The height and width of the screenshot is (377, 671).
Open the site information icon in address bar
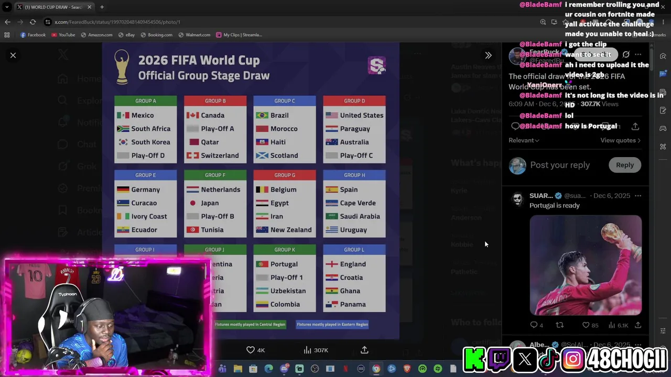(48, 22)
